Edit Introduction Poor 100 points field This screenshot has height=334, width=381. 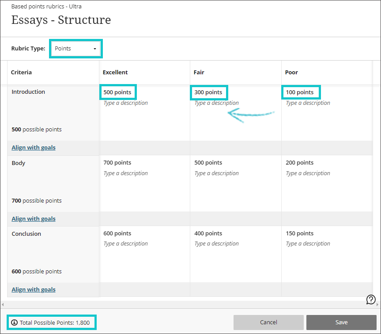coord(300,92)
